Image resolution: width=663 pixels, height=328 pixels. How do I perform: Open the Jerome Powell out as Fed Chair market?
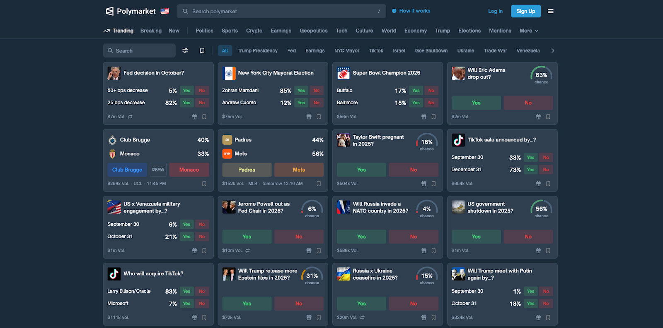pos(264,207)
